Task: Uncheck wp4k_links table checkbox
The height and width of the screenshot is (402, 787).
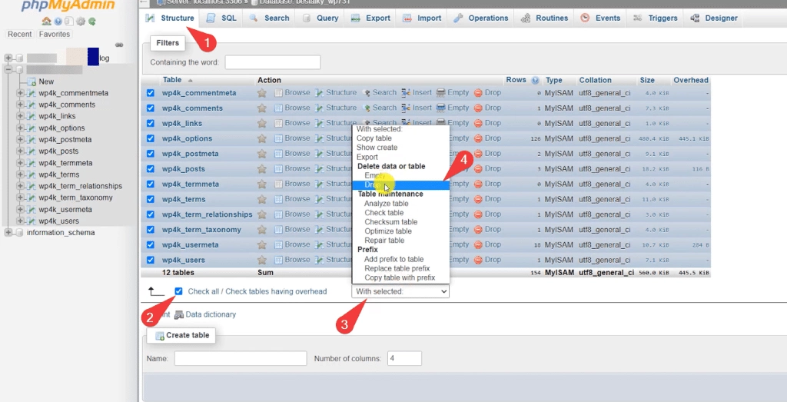Action: [x=151, y=123]
